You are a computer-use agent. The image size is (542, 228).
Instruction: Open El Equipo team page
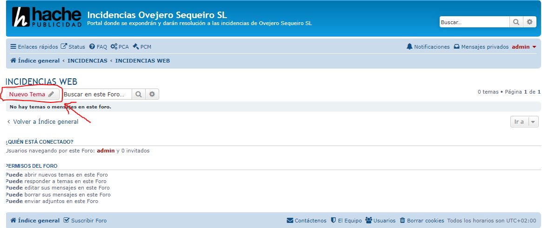pyautogui.click(x=346, y=221)
